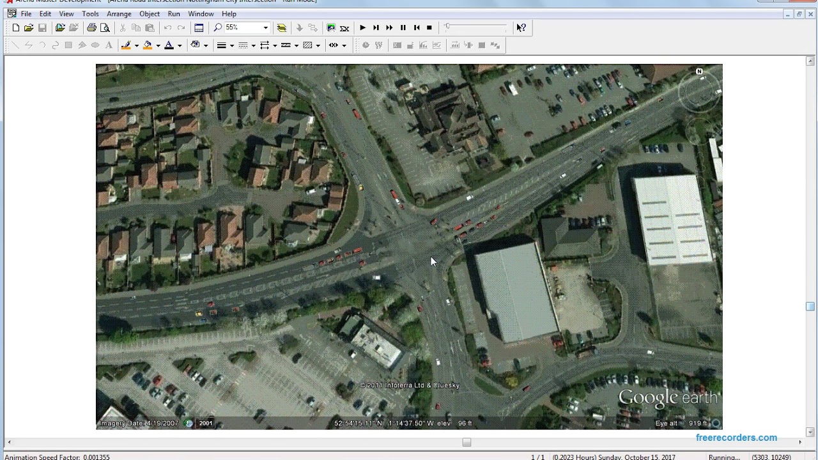Screen dimensions: 818x460
Task: End the simulation run (Stop)
Action: click(429, 27)
